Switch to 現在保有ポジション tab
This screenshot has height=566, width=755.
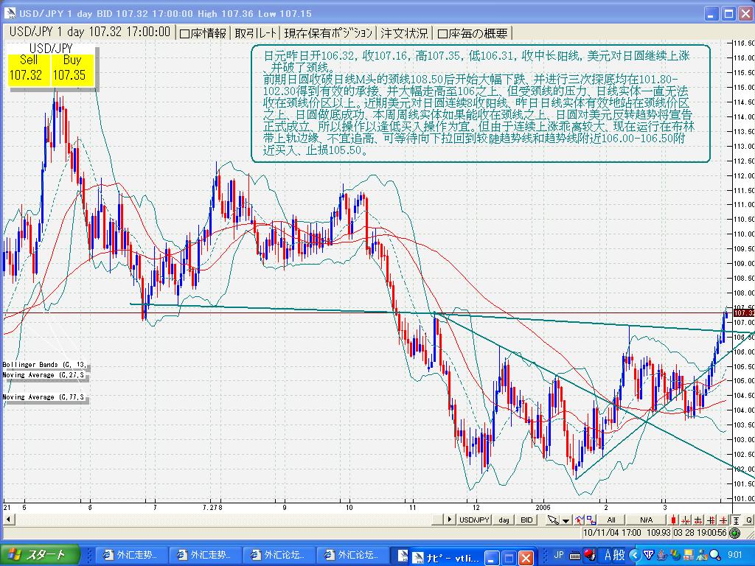(328, 33)
